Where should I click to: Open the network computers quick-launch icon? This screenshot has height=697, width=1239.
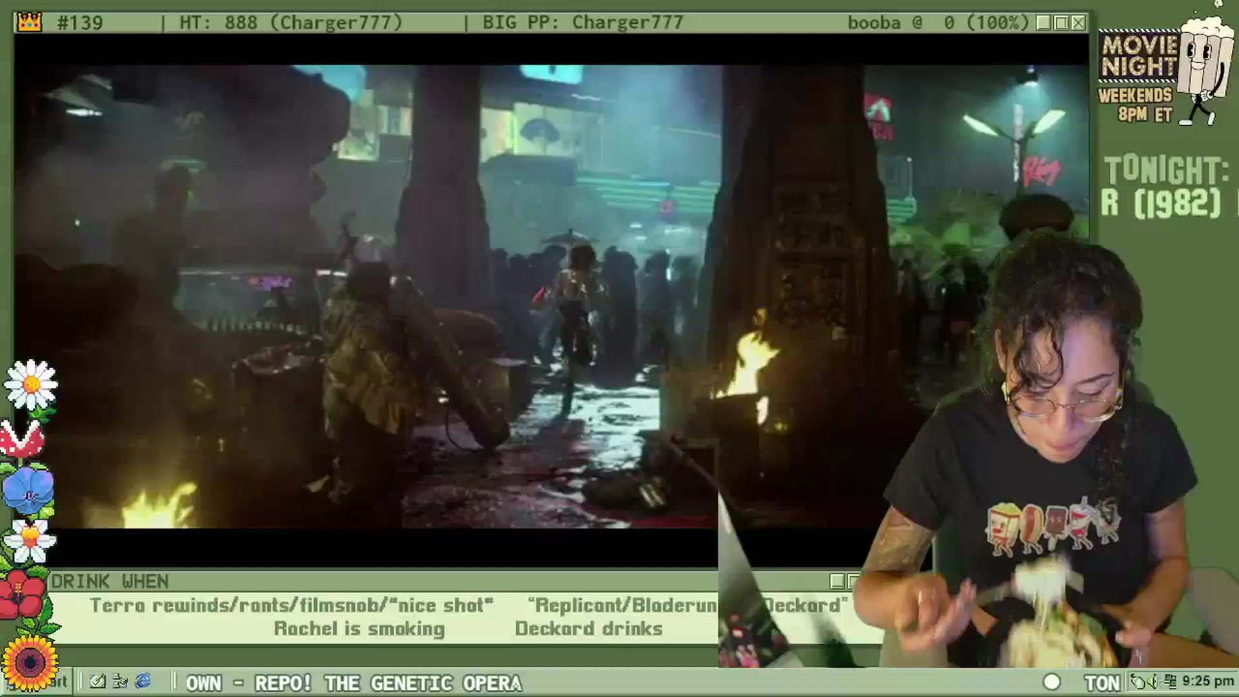[x=120, y=682]
